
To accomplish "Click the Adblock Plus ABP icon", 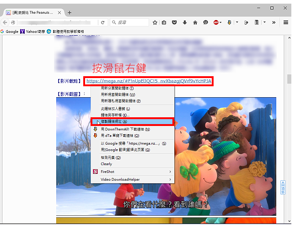I will click(216, 22).
